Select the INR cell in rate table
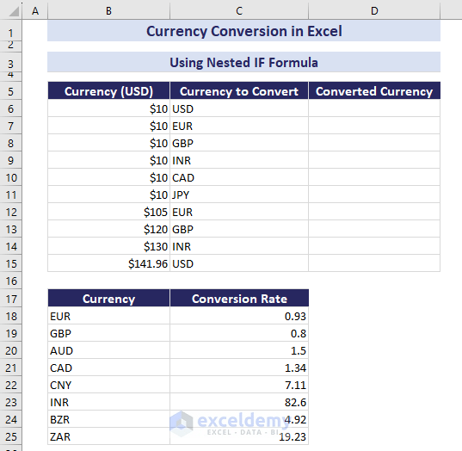This screenshot has width=462, height=451. coord(108,402)
